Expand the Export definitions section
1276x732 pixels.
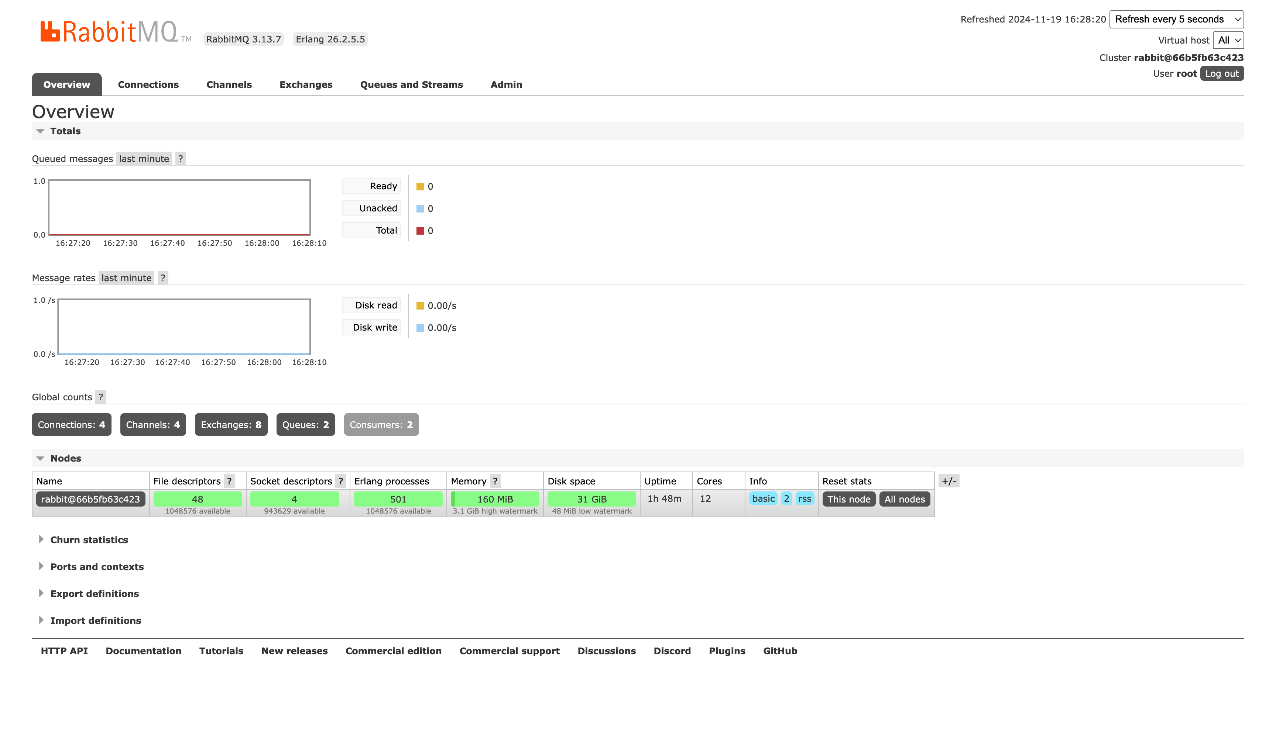[95, 593]
